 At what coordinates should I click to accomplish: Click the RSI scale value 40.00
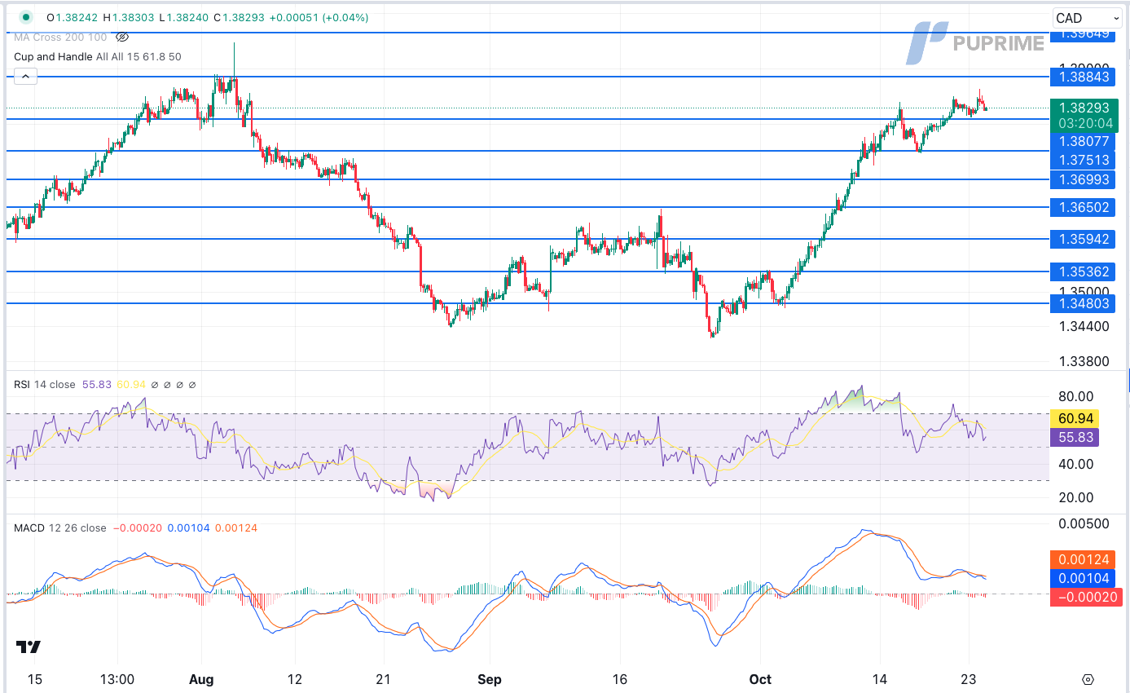[1075, 464]
